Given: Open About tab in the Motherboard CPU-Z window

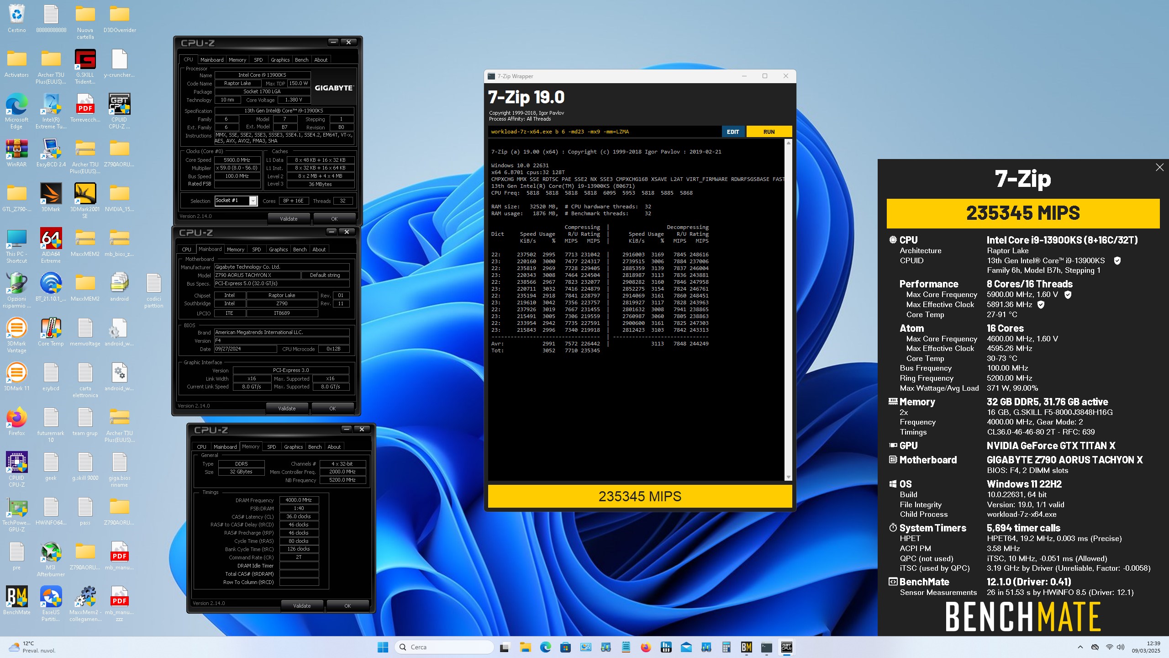Looking at the screenshot, I should 319,249.
